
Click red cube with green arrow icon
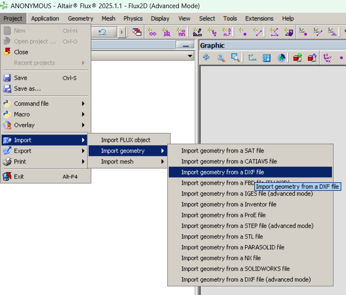point(298,58)
